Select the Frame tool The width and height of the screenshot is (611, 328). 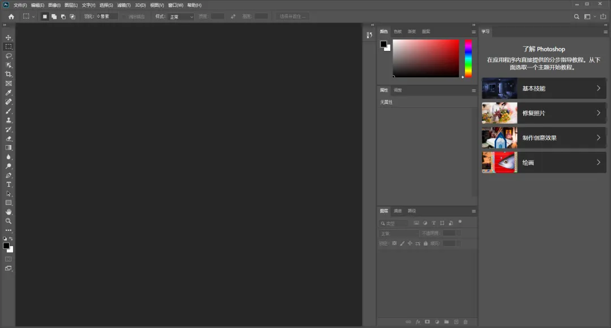click(x=8, y=83)
